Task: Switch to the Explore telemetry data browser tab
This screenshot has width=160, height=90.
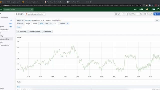Action: (32, 2)
